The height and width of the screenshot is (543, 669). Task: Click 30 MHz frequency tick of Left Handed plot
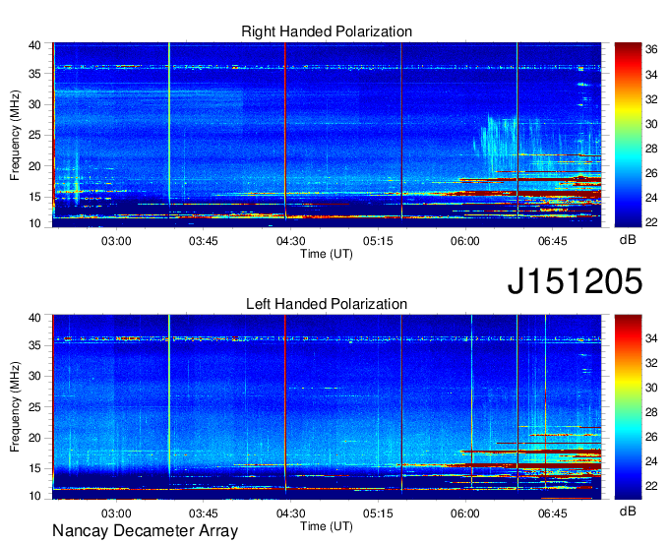pos(34,376)
